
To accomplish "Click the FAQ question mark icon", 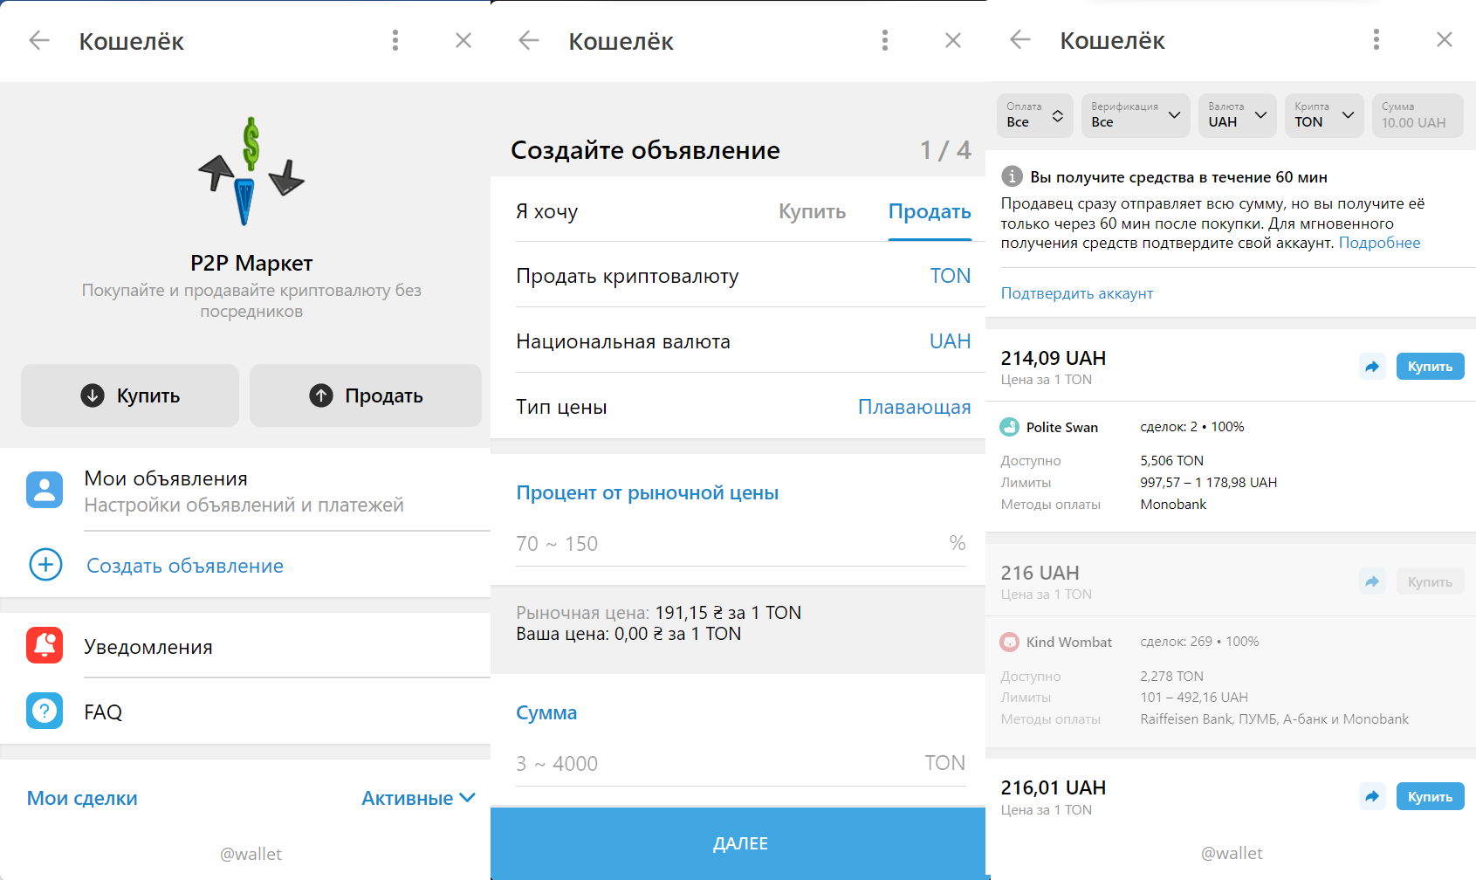I will (45, 712).
